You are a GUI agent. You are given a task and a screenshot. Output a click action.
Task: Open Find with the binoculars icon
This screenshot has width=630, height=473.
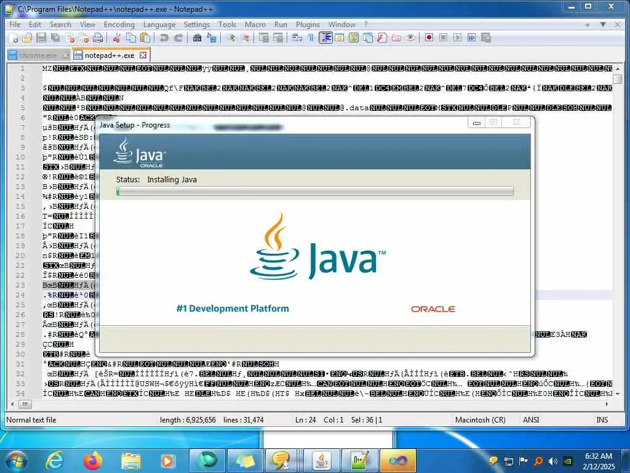click(x=197, y=38)
